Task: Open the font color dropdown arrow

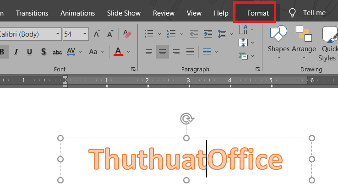Action: pyautogui.click(x=129, y=52)
